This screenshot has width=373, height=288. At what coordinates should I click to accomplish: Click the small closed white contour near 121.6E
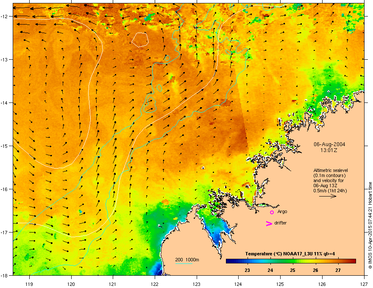(x=140, y=40)
